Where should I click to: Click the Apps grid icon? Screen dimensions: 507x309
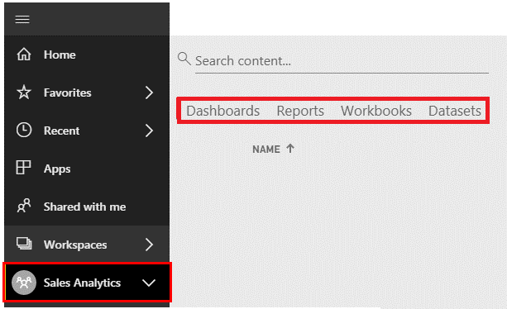(x=24, y=168)
